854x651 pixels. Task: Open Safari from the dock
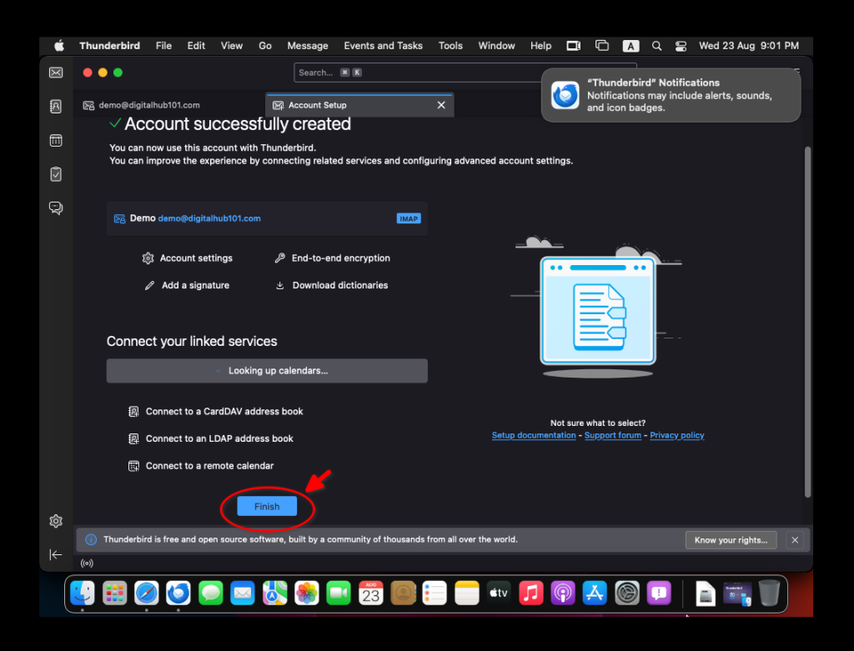[147, 593]
